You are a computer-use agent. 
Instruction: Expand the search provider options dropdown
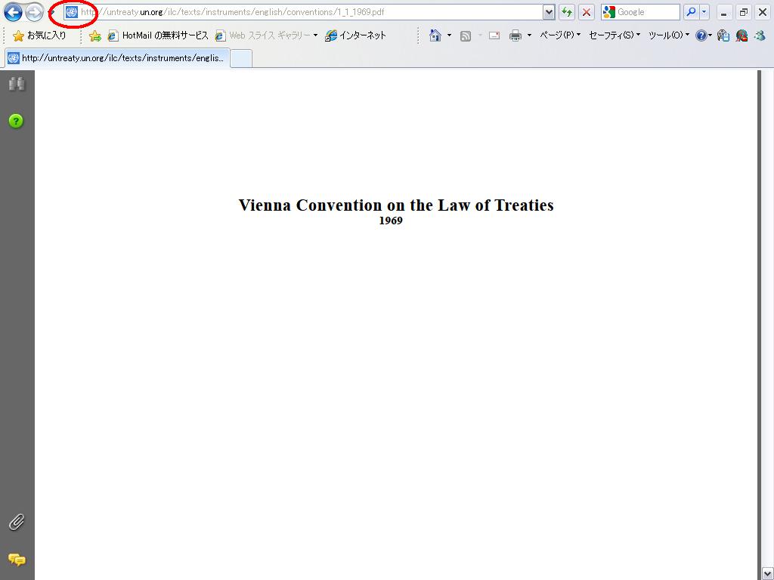coord(704,12)
